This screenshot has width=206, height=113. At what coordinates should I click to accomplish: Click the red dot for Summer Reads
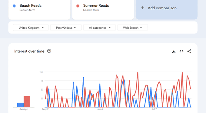78,6
